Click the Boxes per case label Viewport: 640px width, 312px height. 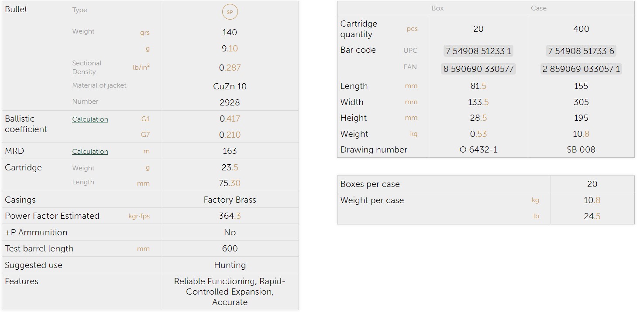click(x=370, y=184)
